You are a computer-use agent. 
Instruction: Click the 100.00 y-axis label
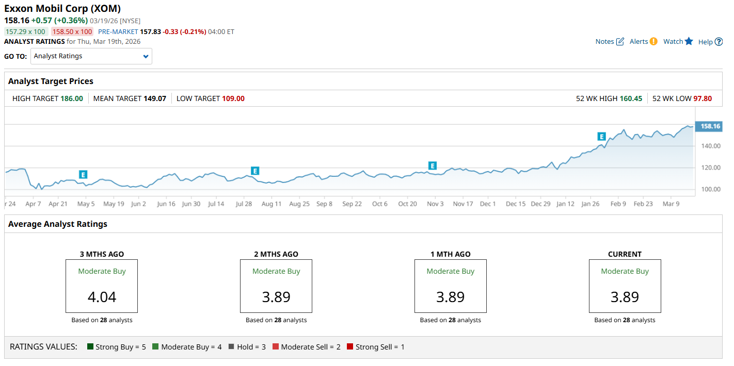coord(710,190)
